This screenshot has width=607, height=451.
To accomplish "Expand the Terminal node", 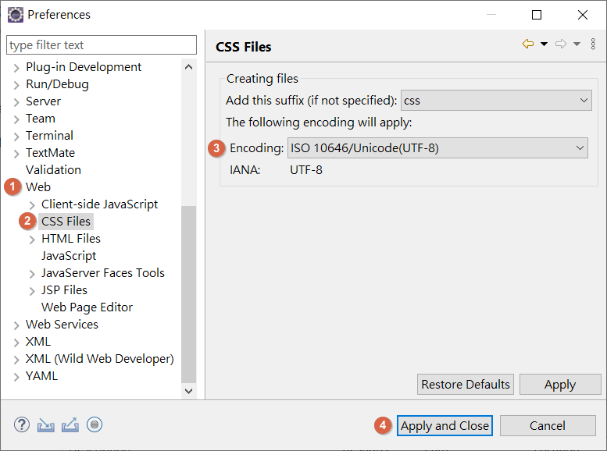I will (16, 137).
